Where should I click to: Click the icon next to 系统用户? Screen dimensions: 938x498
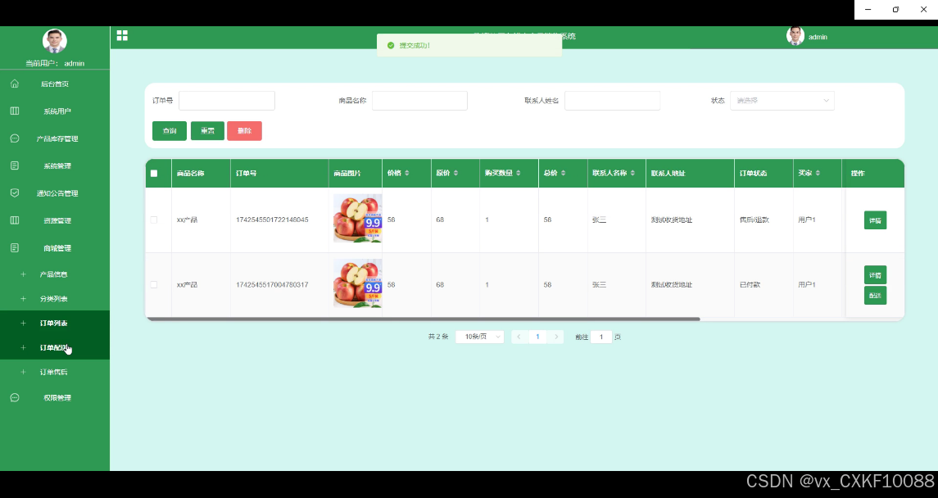coord(15,111)
